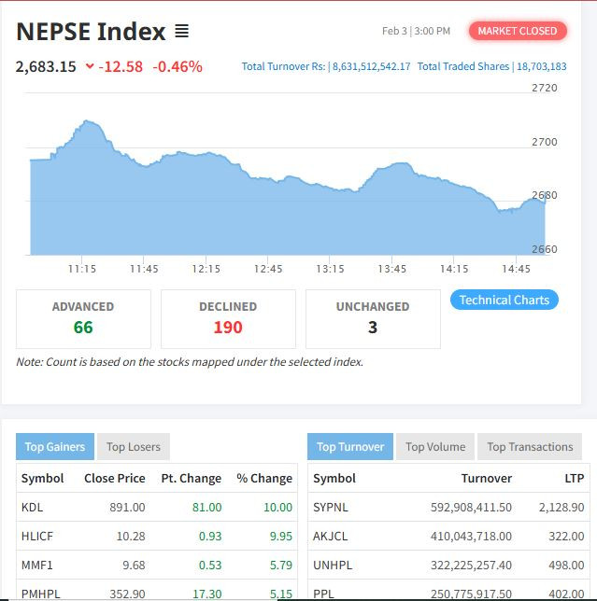Screen dimensions: 597x601
Task: Open the NEPSE Index hamburger menu icon
Action: coord(181,32)
